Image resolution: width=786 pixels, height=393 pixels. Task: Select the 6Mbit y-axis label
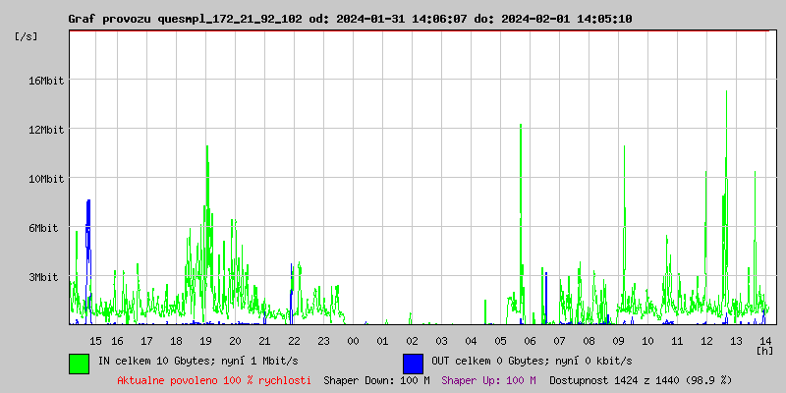pos(45,228)
